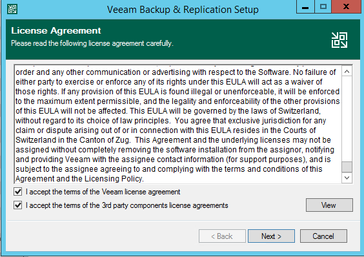Minimize the Veeam setup window
Image resolution: width=364 pixels, height=257 pixels.
click(305, 7)
